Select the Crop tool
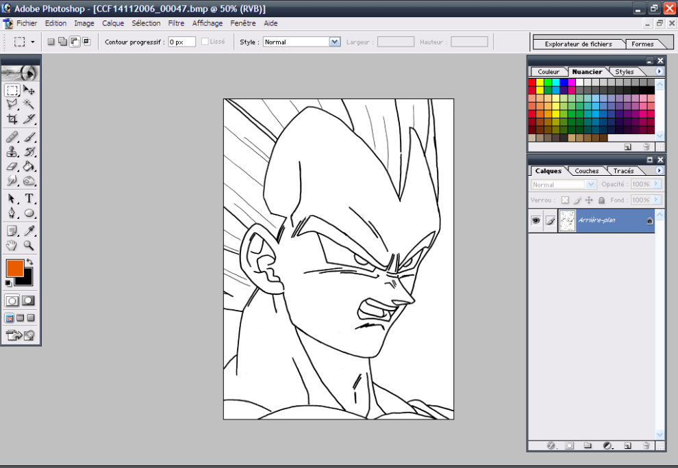The image size is (678, 468). tap(12, 119)
